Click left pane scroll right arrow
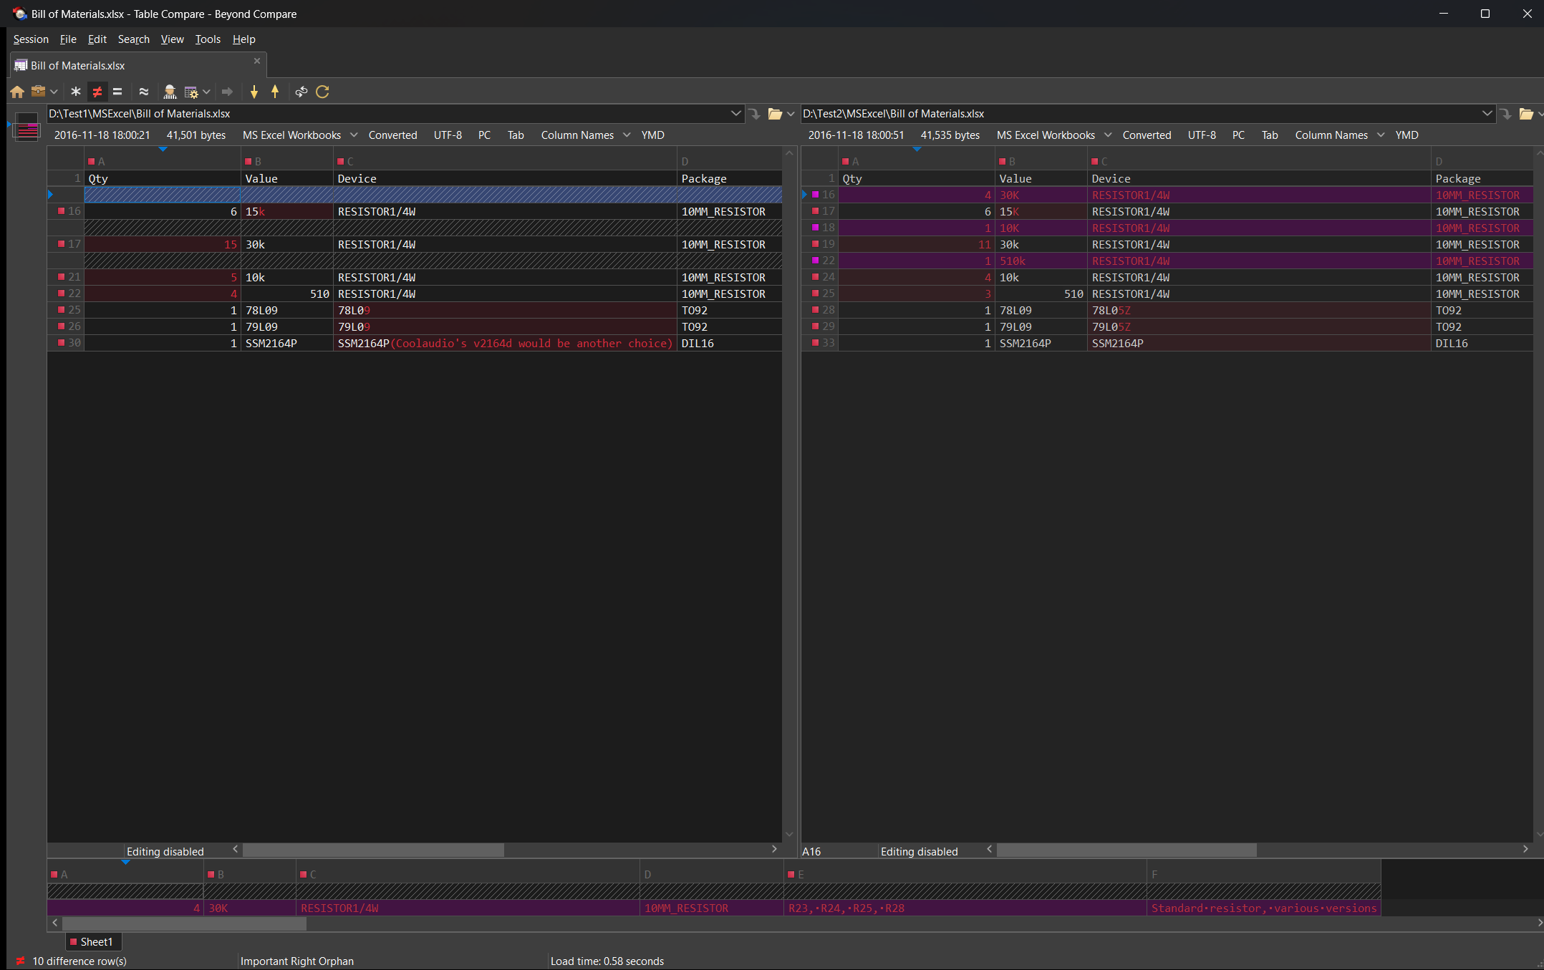Screen dimensions: 1544x970 tap(774, 849)
